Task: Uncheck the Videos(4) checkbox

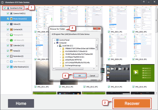Action: 8,24
